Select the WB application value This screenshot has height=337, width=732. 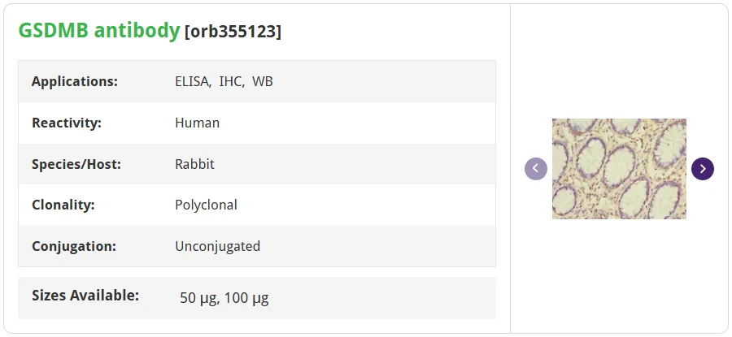(x=263, y=81)
